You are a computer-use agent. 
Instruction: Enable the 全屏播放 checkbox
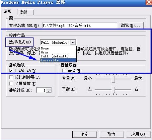click(x=11, y=84)
